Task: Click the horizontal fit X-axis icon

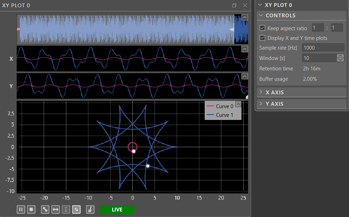Action: [56, 209]
